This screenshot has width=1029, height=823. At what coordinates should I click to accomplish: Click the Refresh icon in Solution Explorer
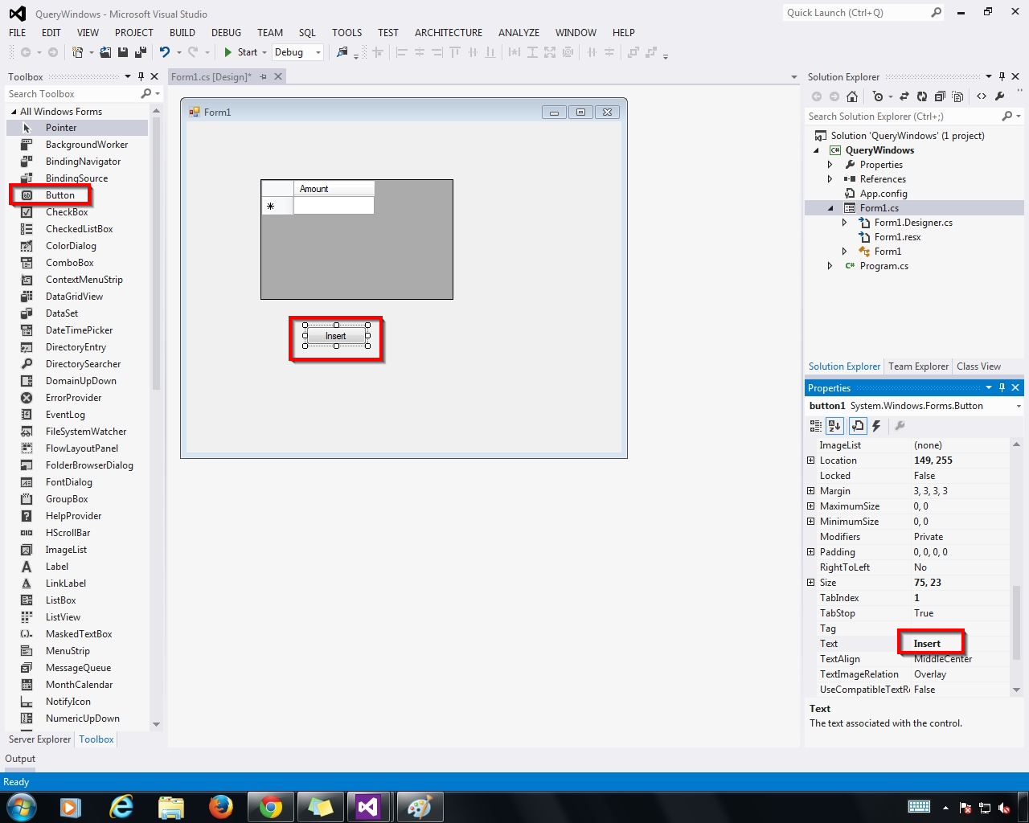pos(923,96)
